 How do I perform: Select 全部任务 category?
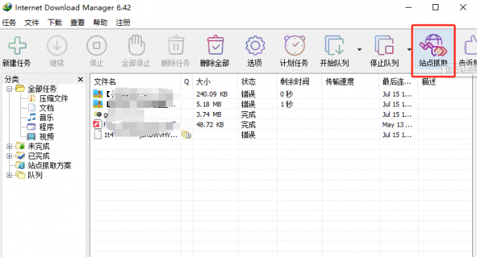[42, 89]
